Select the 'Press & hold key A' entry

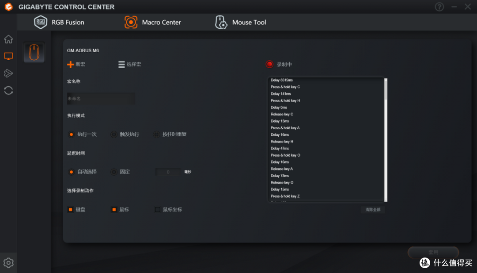click(285, 128)
